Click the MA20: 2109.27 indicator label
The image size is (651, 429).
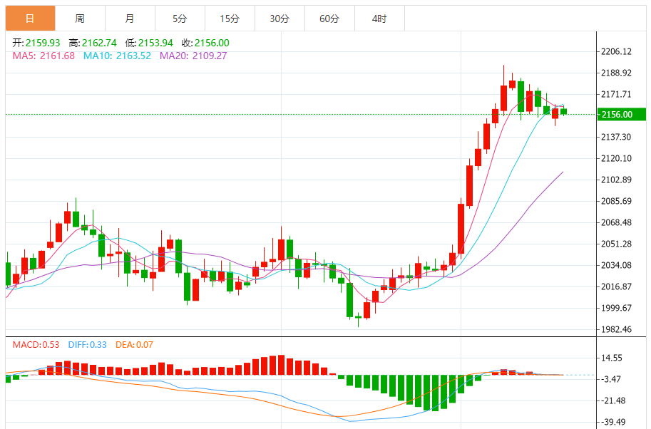pyautogui.click(x=193, y=56)
